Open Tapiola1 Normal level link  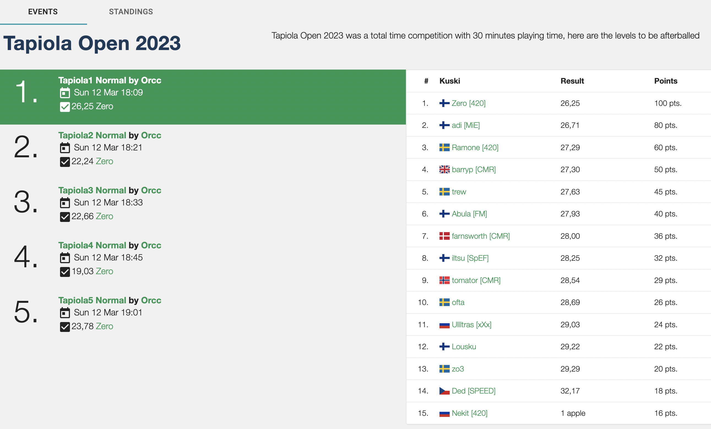(92, 80)
